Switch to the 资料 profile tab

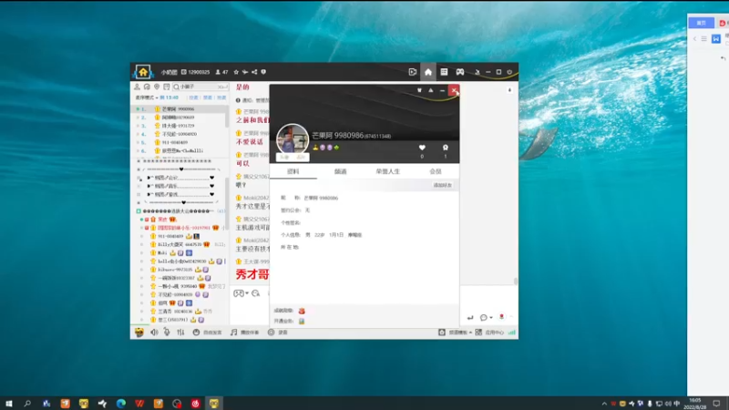click(x=293, y=171)
